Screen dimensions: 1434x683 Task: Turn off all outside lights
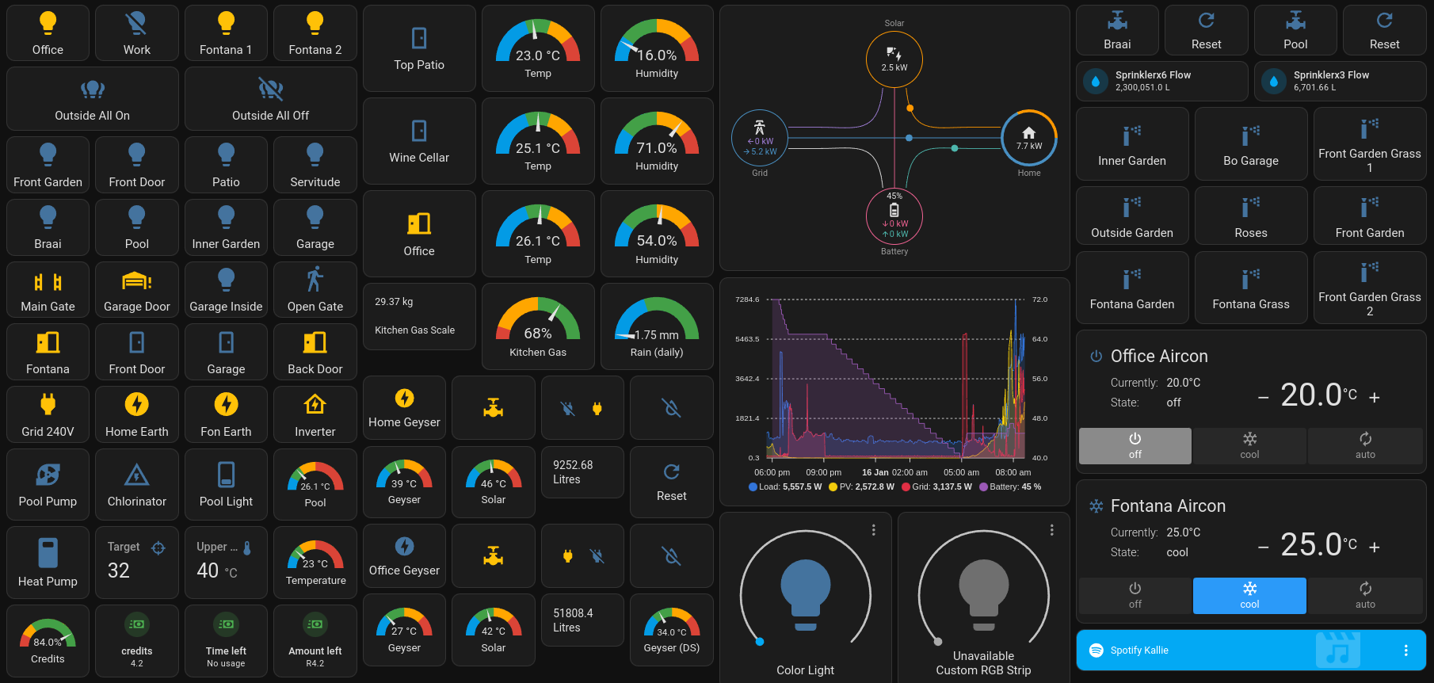(270, 98)
